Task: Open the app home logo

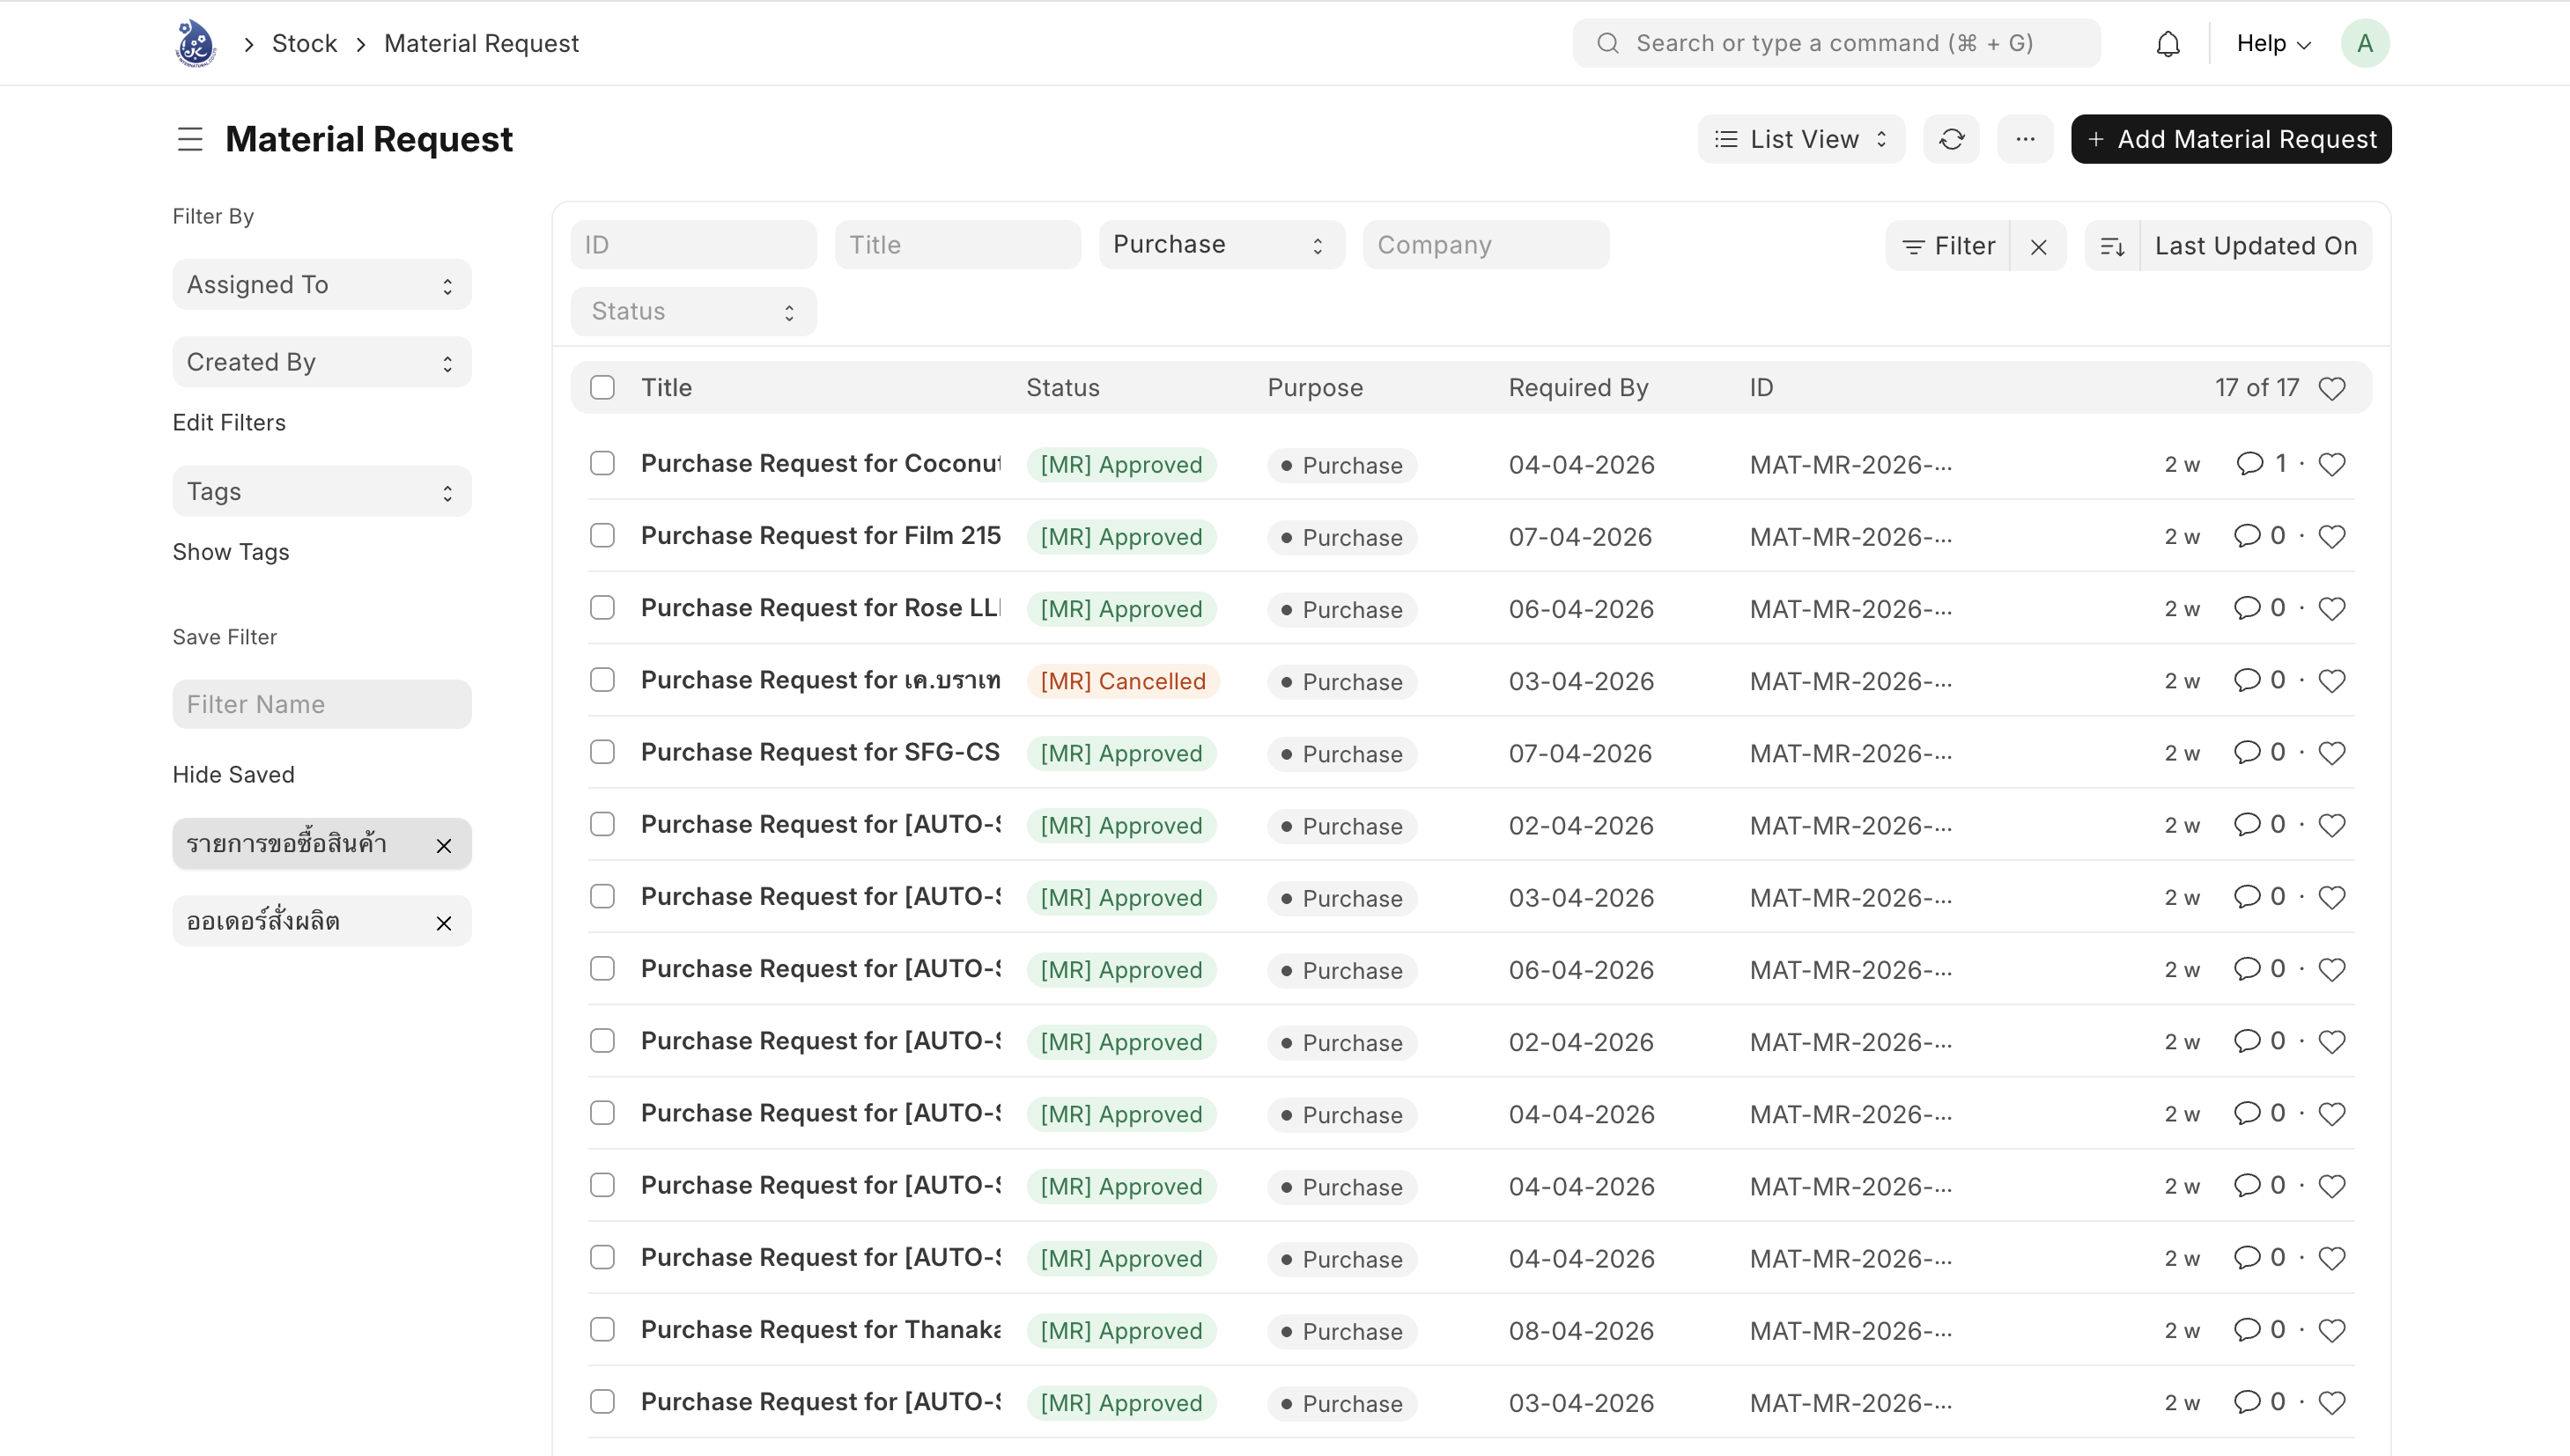Action: tap(195, 43)
